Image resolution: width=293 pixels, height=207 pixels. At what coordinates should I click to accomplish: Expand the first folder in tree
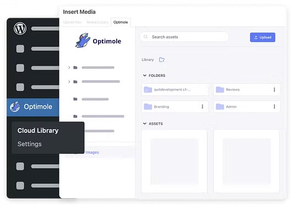(69, 68)
